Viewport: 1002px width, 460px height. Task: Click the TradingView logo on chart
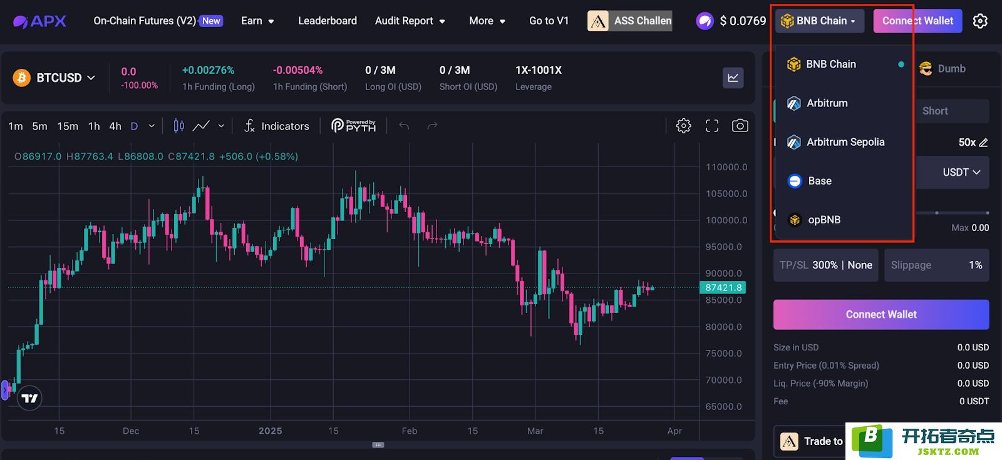29,398
